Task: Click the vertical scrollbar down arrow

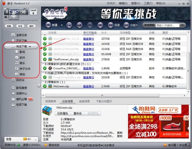Action: coord(188,92)
